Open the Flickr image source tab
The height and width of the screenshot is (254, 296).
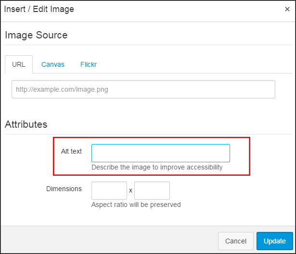point(89,64)
